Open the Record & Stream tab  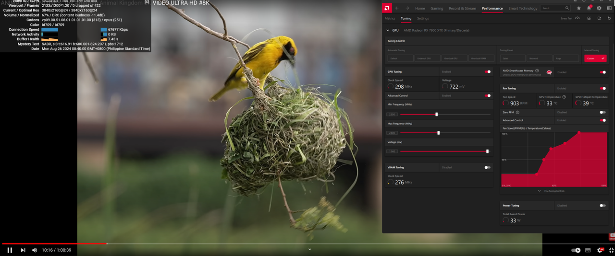coord(462,8)
